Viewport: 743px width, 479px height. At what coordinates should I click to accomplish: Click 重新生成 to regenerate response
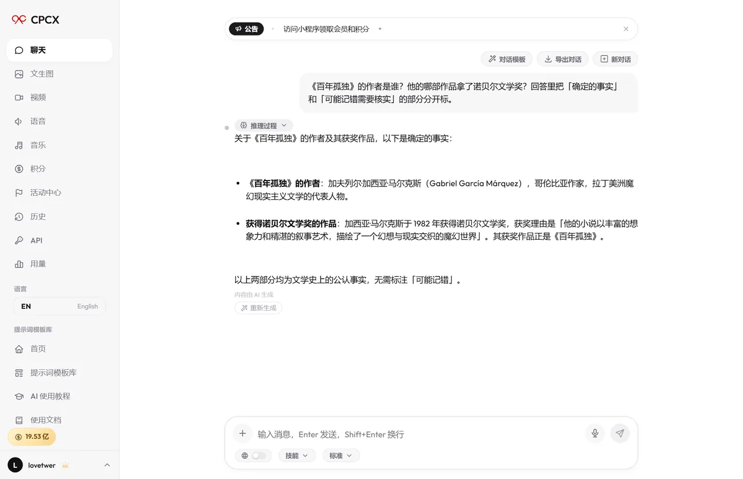pyautogui.click(x=258, y=308)
